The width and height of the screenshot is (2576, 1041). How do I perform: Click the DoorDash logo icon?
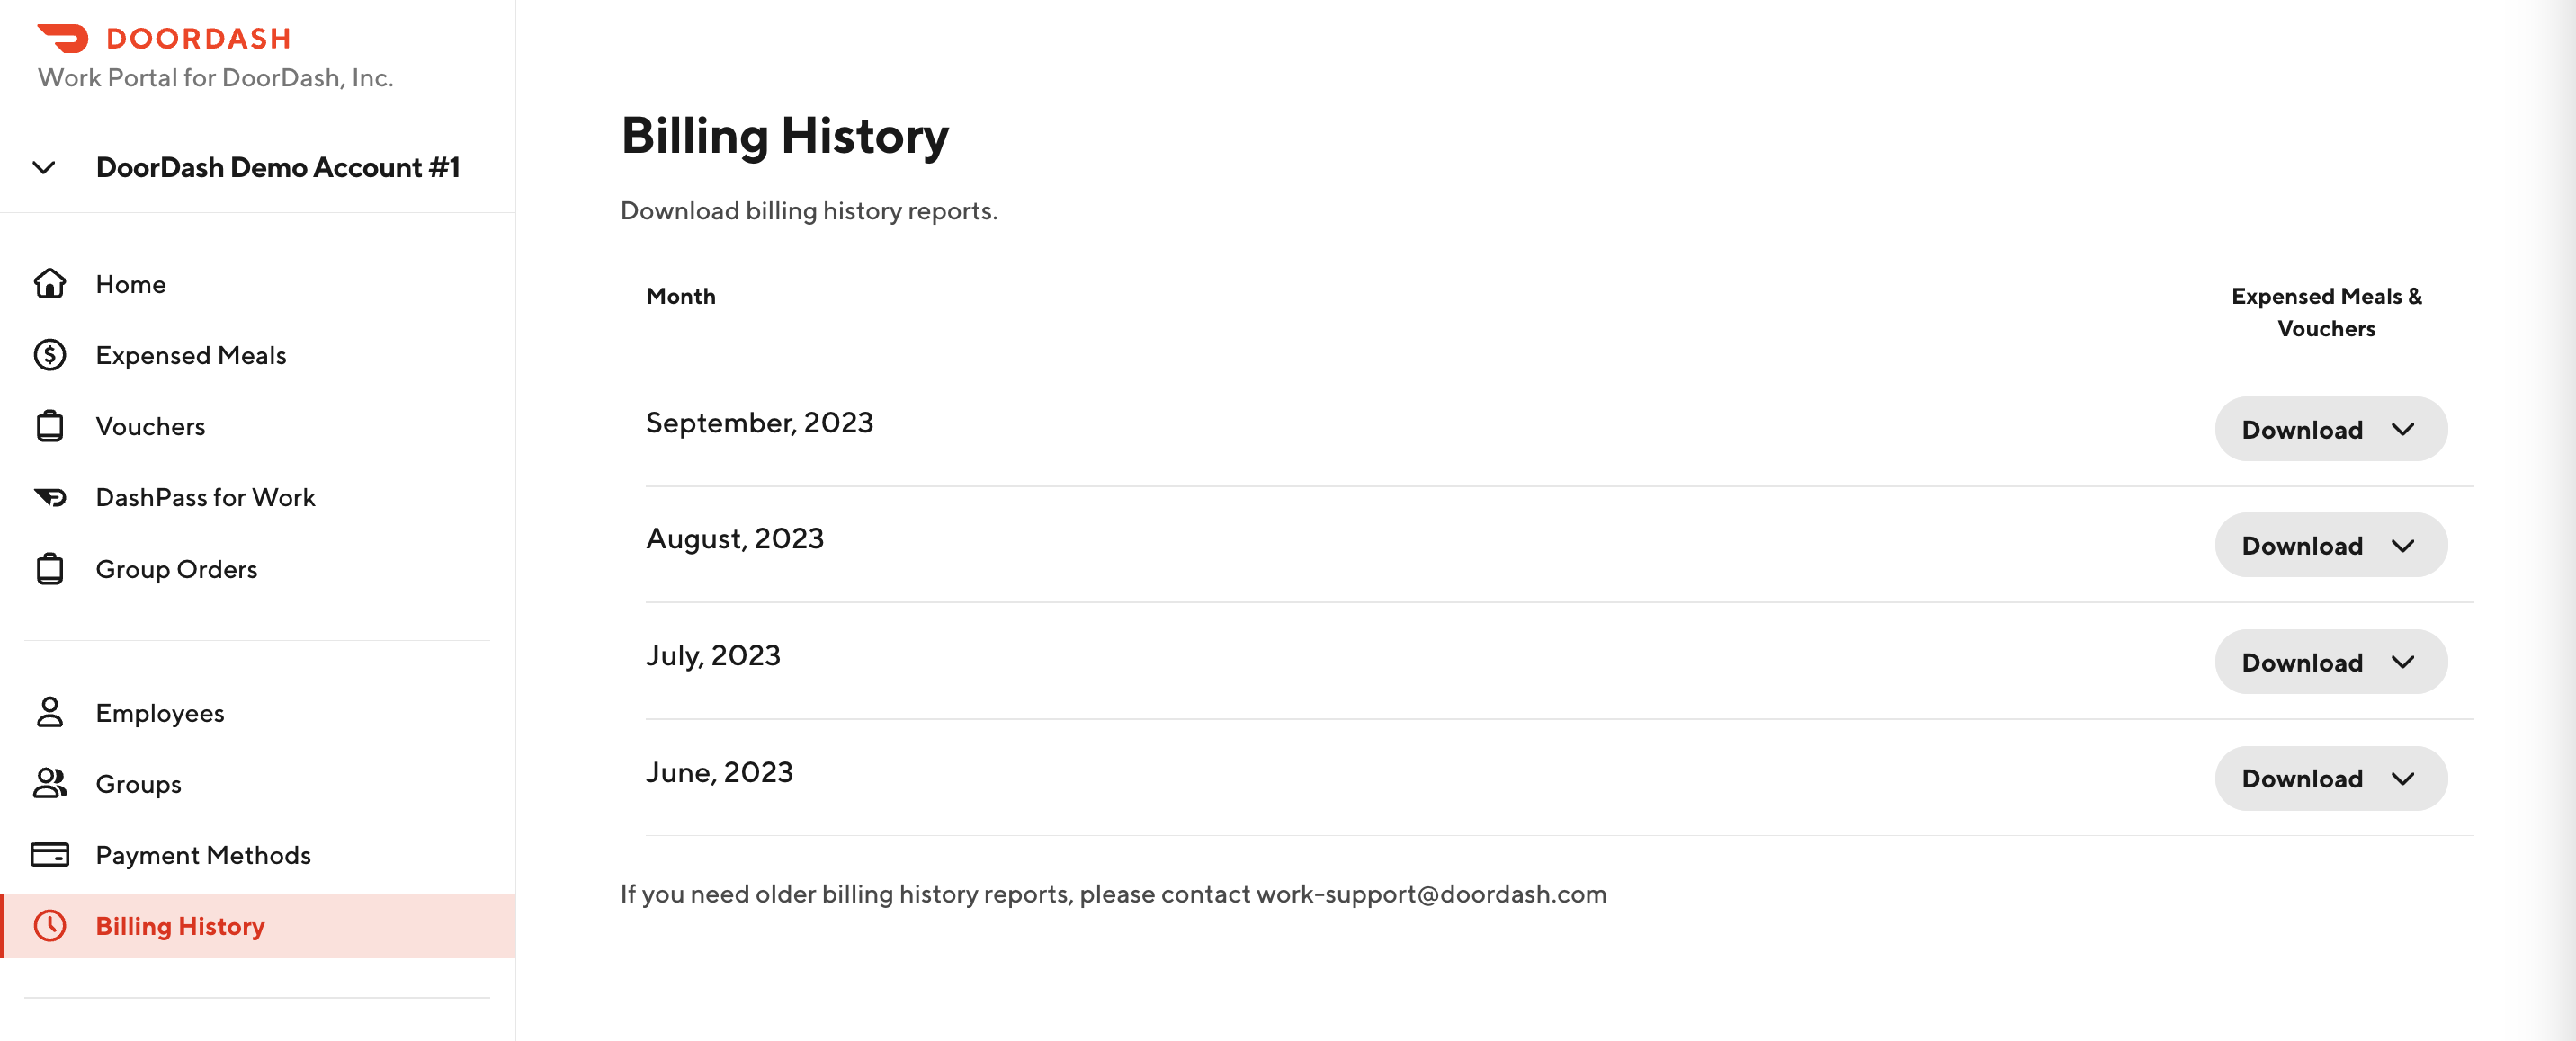[x=63, y=38]
